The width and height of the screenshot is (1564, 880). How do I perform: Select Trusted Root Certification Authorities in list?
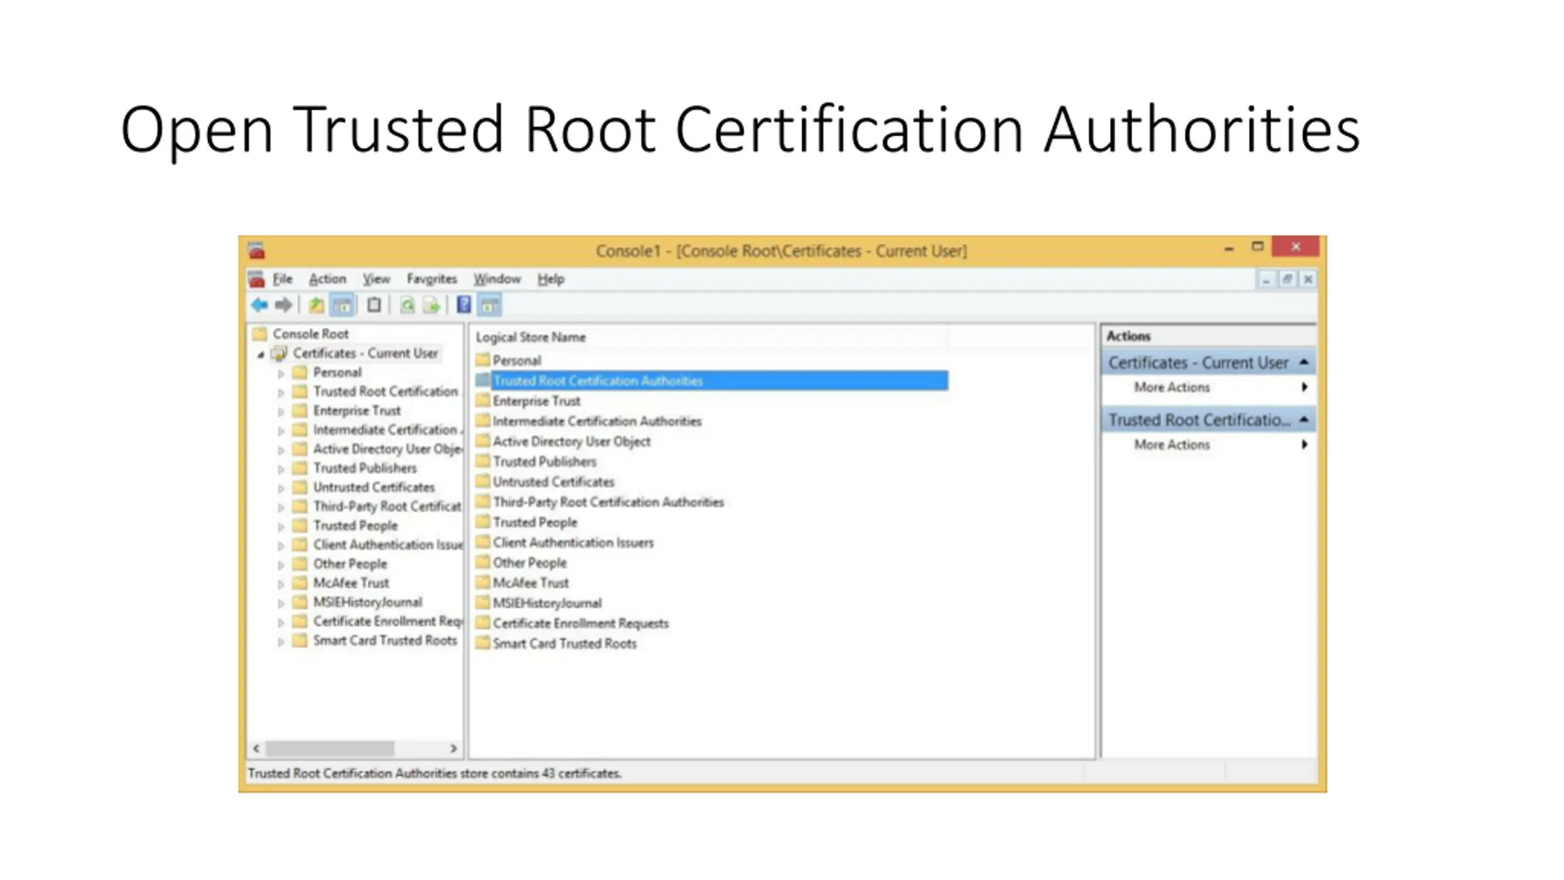712,380
